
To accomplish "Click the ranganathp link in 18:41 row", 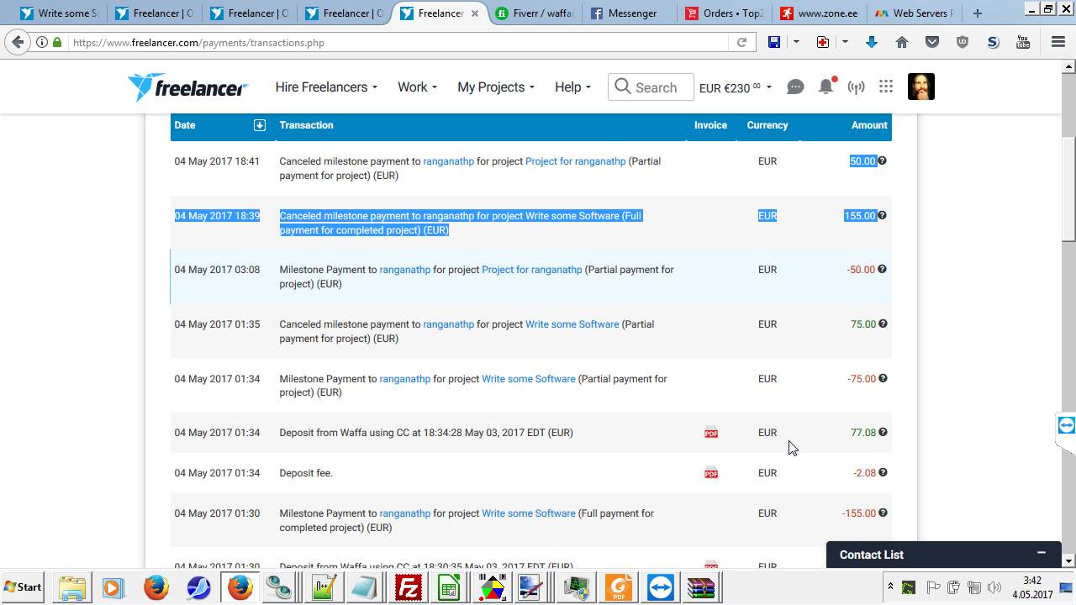I will [448, 161].
